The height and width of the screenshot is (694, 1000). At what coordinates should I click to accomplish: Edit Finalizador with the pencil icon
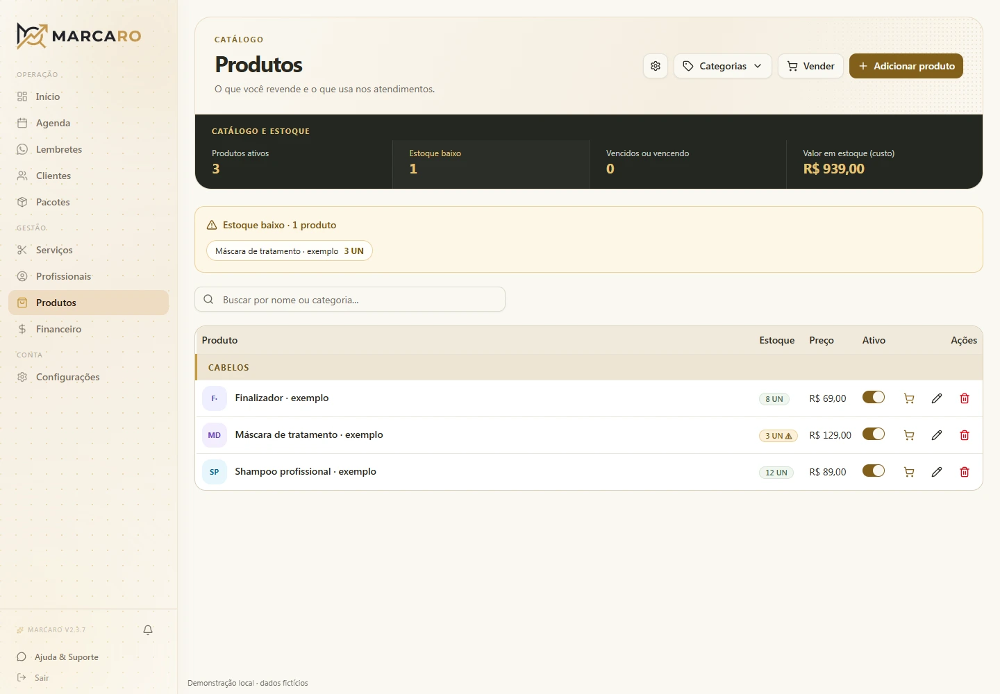pos(937,398)
